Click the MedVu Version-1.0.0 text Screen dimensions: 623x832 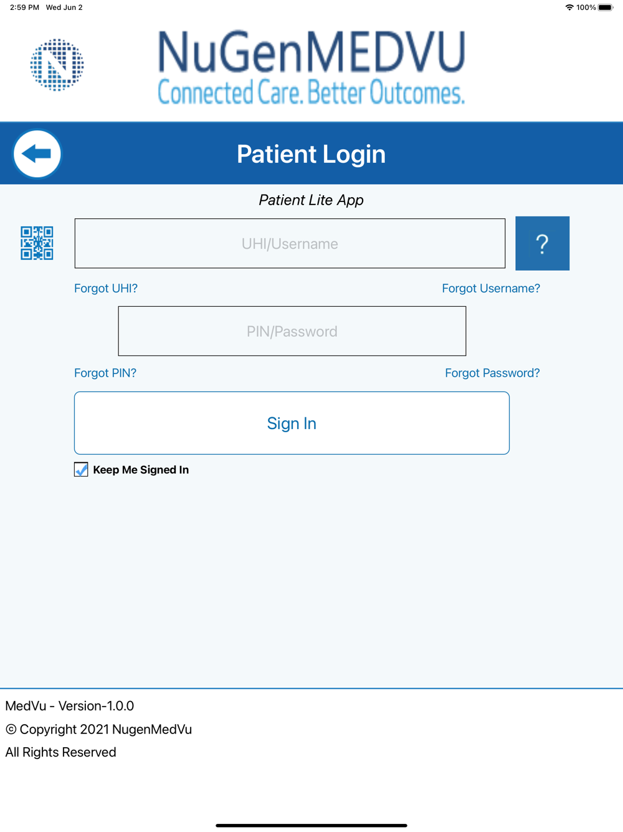pyautogui.click(x=70, y=706)
